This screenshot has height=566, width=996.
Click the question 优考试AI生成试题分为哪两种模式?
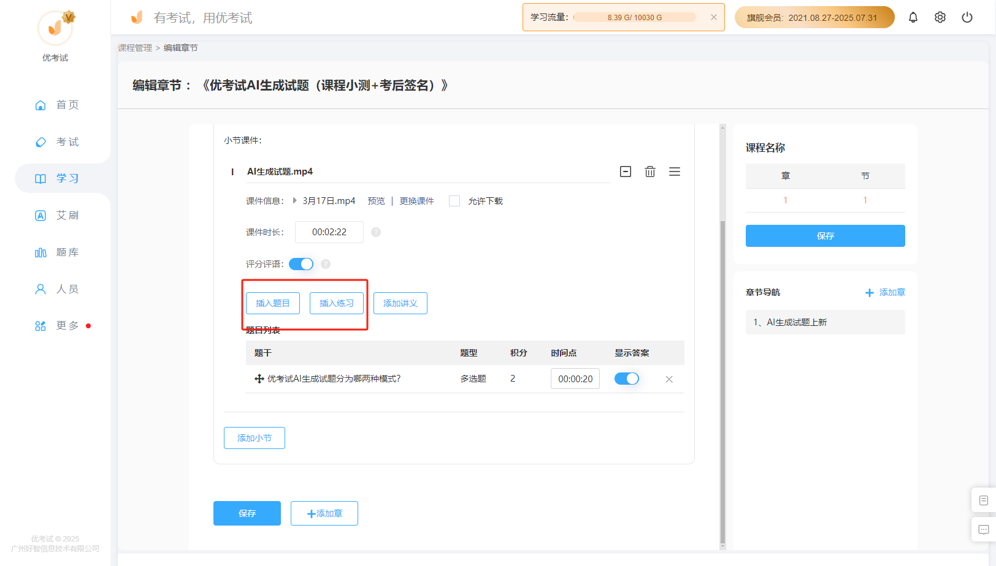tap(334, 379)
